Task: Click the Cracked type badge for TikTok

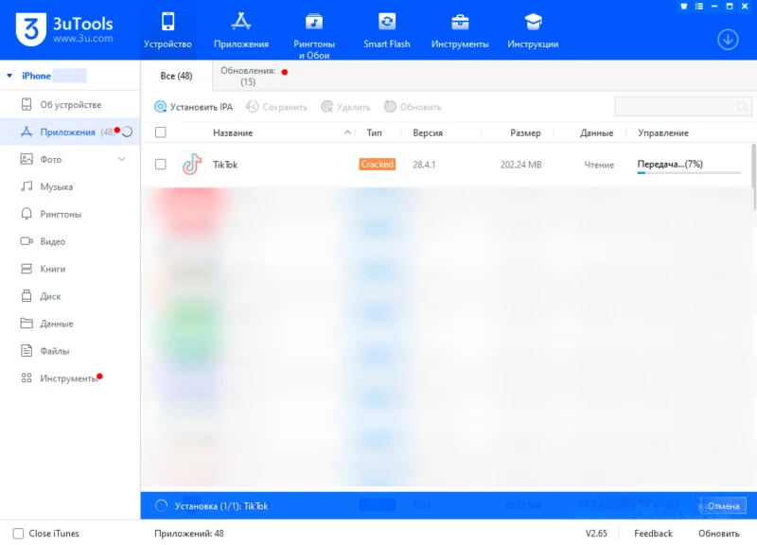Action: tap(377, 164)
